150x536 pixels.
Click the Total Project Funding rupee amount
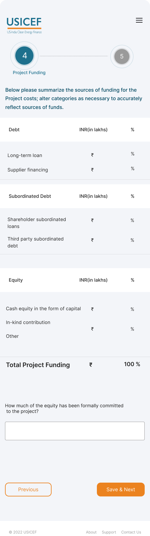[x=91, y=365]
